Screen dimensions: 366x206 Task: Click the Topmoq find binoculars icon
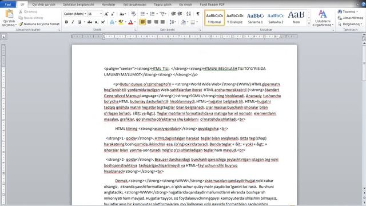click(340, 11)
